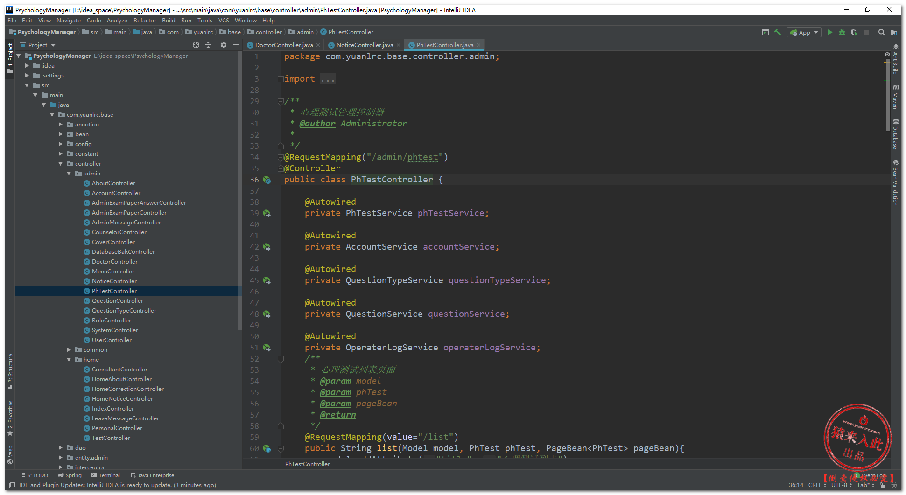Open the Spring tool window
Image resolution: width=906 pixels, height=495 pixels.
pyautogui.click(x=70, y=475)
